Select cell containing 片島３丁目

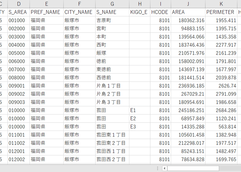pyautogui.click(x=112, y=102)
